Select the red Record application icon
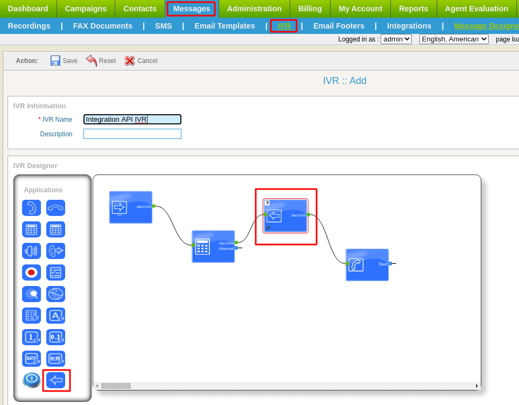The height and width of the screenshot is (405, 519). coord(31,273)
